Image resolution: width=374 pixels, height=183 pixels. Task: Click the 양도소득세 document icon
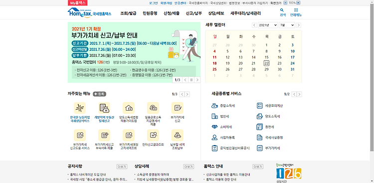[259, 116]
